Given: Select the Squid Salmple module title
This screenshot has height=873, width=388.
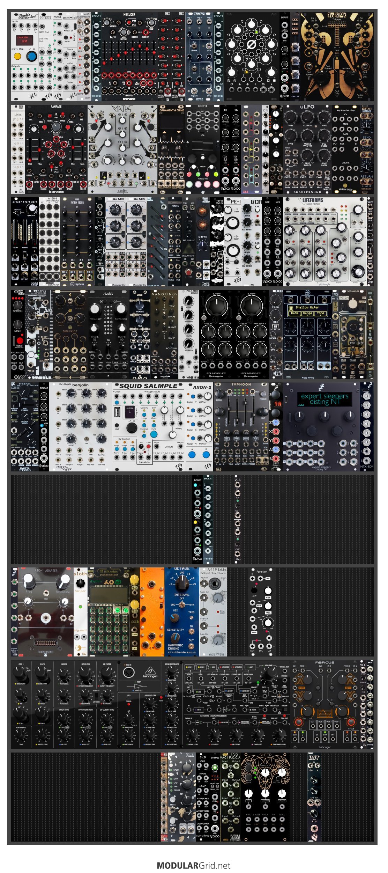Looking at the screenshot, I should pos(148,386).
